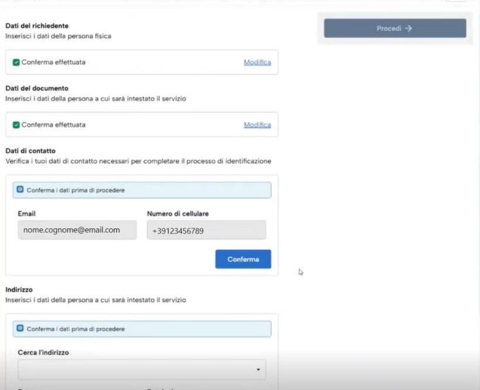Image resolution: width=480 pixels, height=390 pixels.
Task: Select the Dati di contatto section heading
Action: [x=30, y=151]
